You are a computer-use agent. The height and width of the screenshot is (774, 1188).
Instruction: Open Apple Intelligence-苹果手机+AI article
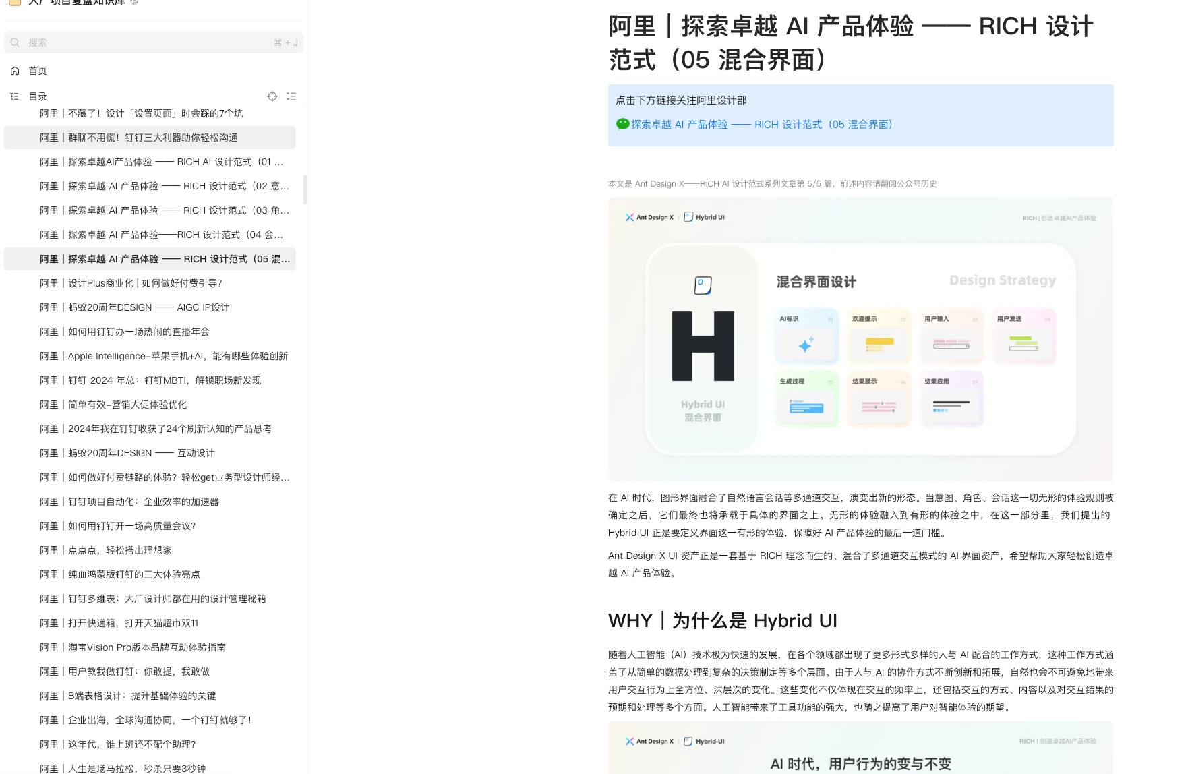(x=150, y=356)
